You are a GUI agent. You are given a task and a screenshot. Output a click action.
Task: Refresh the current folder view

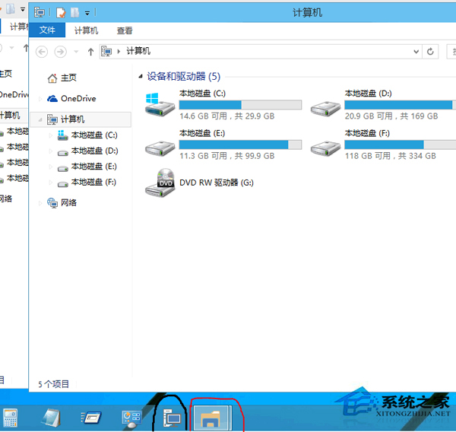[x=430, y=52]
